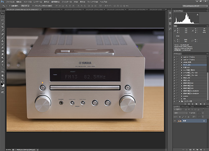Open status bar info arrow menu
Screen dimensions: 209x151
pyautogui.click(x=38, y=150)
